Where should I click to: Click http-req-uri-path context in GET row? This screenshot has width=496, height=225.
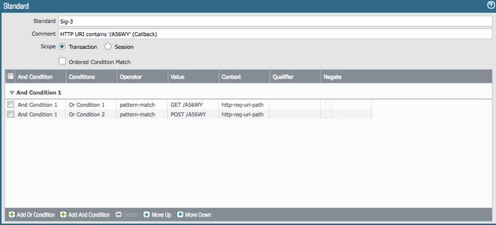pos(244,104)
